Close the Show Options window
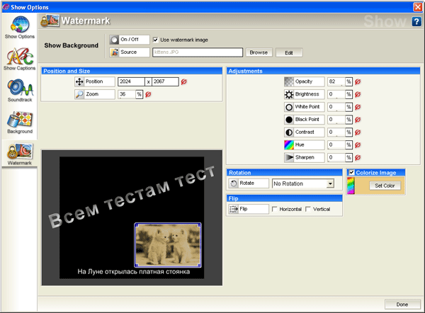The height and width of the screenshot is (313, 425). pyautogui.click(x=417, y=7)
